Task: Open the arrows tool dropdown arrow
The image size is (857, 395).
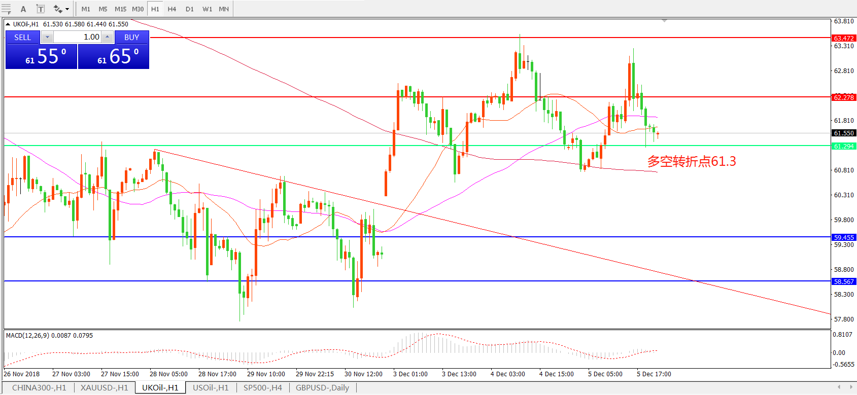Action: (67, 9)
